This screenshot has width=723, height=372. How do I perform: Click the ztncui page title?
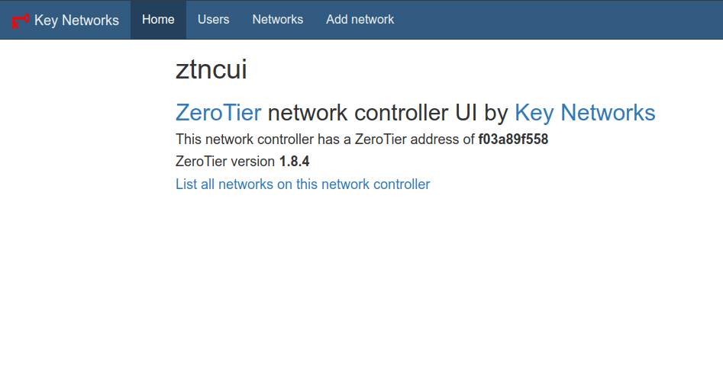tap(211, 70)
